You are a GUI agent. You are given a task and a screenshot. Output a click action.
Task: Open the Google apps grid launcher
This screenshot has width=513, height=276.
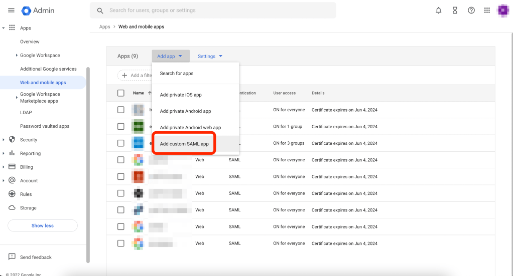pyautogui.click(x=487, y=11)
